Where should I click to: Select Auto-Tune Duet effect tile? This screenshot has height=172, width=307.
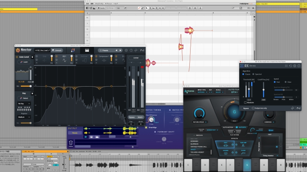[225, 144]
